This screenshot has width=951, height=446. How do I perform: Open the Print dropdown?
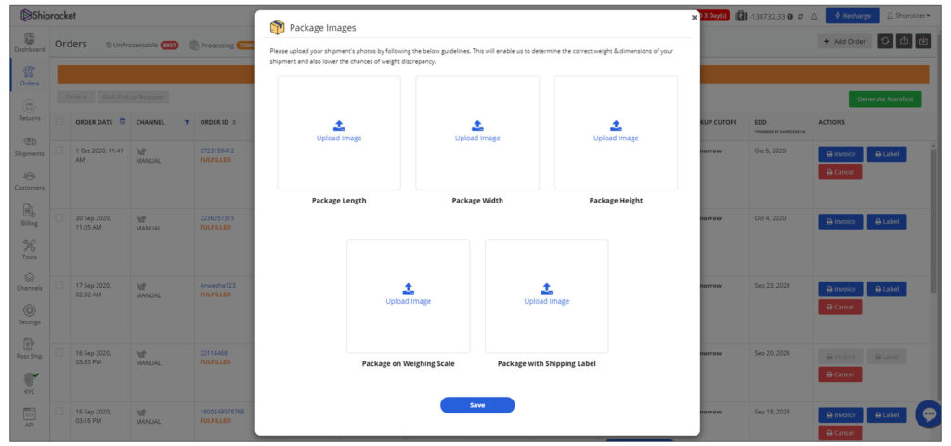point(76,97)
